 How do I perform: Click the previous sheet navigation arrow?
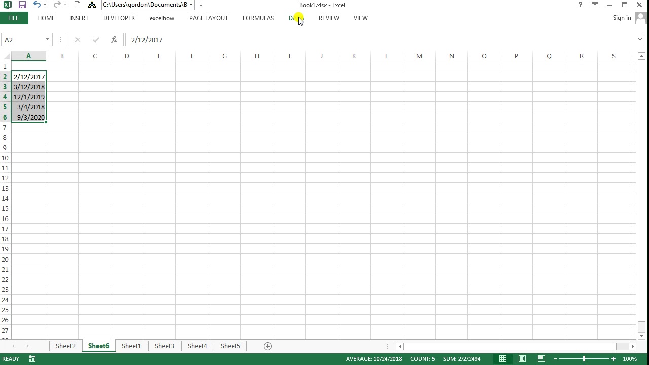point(13,346)
